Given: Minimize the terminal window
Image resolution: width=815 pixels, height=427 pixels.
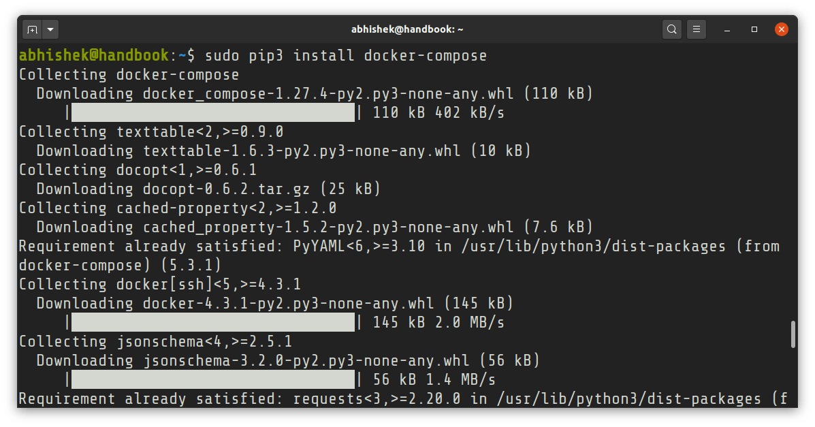Looking at the screenshot, I should (726, 29).
